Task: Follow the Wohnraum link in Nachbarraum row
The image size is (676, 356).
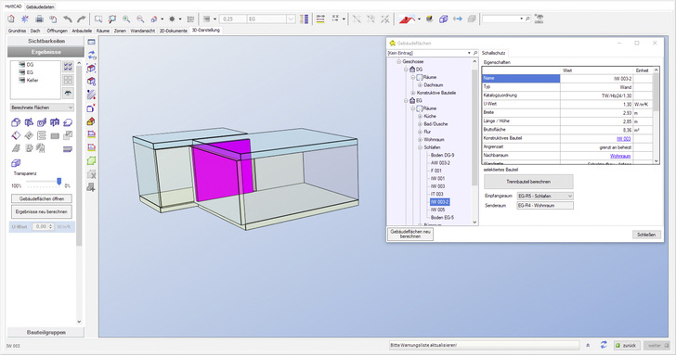Action: coord(620,156)
